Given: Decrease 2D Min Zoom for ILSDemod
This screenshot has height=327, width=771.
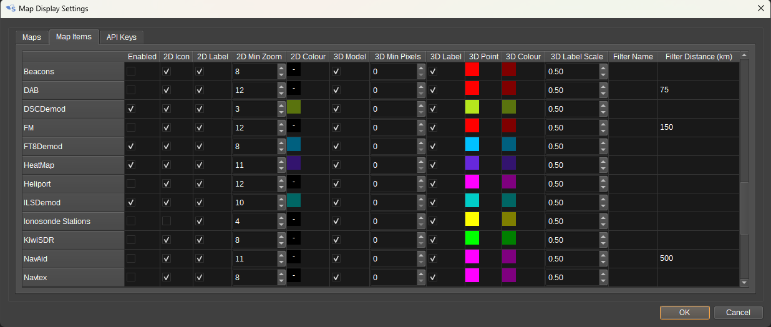Looking at the screenshot, I should coord(281,206).
